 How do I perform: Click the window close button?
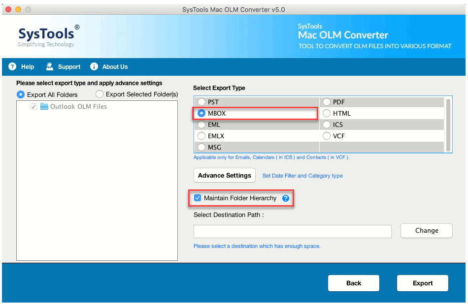(8, 9)
